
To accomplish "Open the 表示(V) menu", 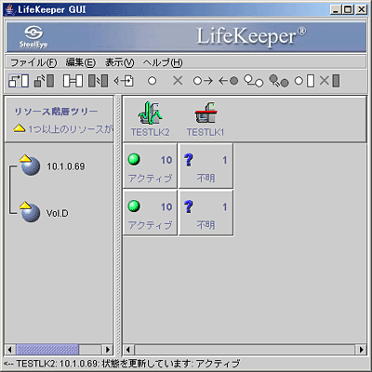I will point(119,63).
